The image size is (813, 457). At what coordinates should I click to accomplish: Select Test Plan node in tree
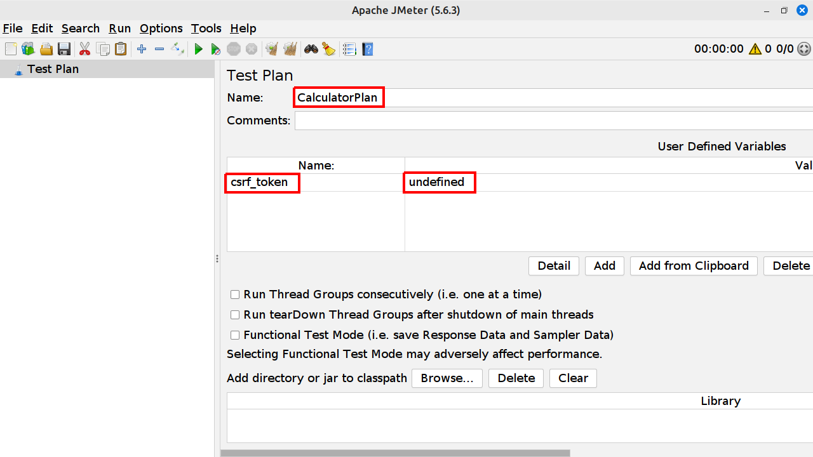pyautogui.click(x=53, y=69)
